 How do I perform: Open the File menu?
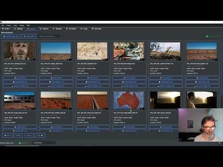3,26
